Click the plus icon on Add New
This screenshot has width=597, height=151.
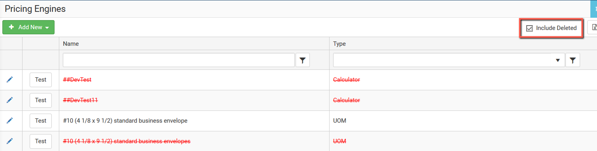(11, 27)
